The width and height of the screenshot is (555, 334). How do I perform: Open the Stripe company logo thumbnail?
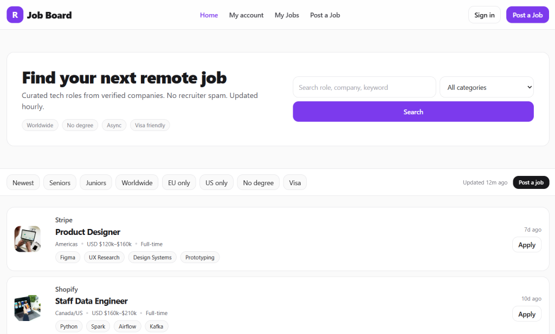(x=27, y=239)
